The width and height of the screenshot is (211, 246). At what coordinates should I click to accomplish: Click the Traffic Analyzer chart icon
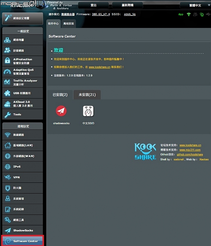[x=7, y=82]
